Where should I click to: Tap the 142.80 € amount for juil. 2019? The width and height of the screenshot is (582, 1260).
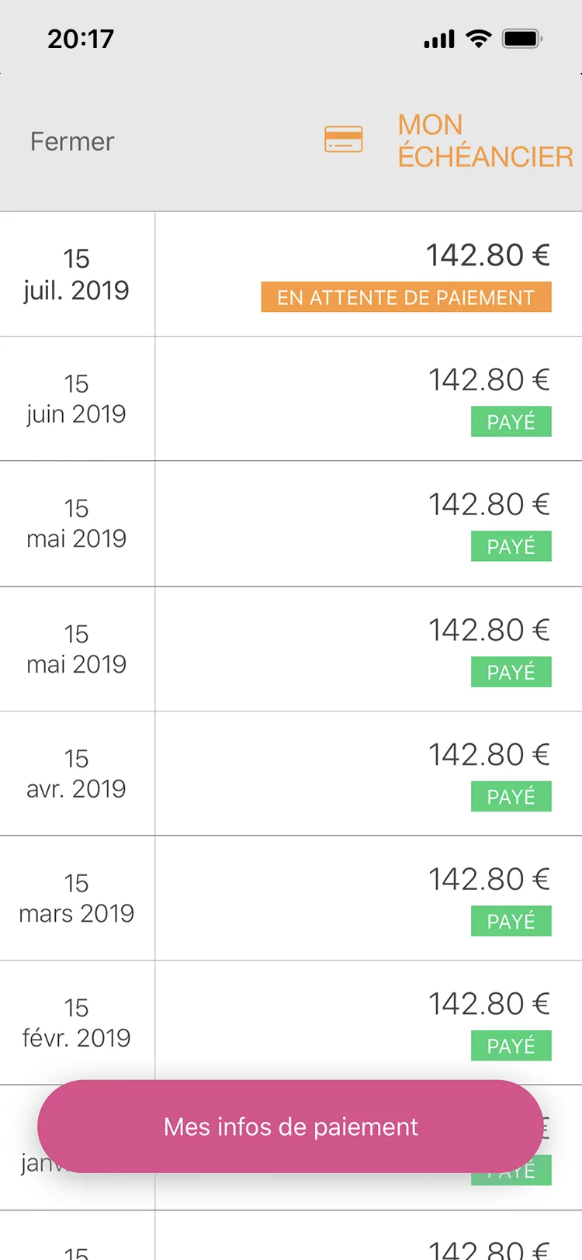(487, 255)
